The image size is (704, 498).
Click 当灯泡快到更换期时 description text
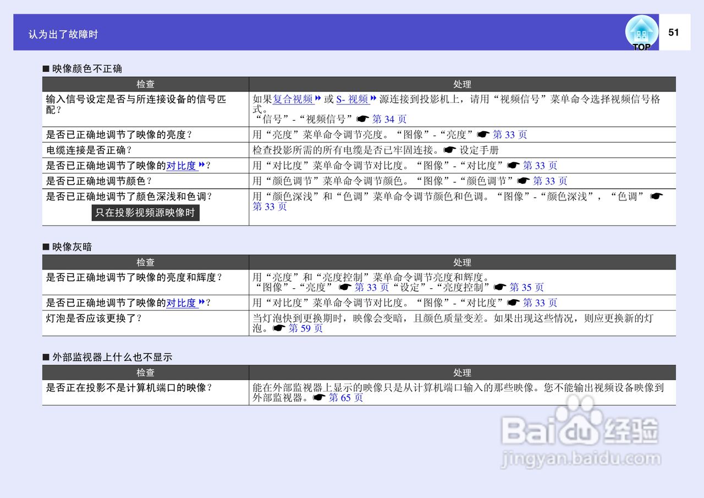click(x=453, y=323)
